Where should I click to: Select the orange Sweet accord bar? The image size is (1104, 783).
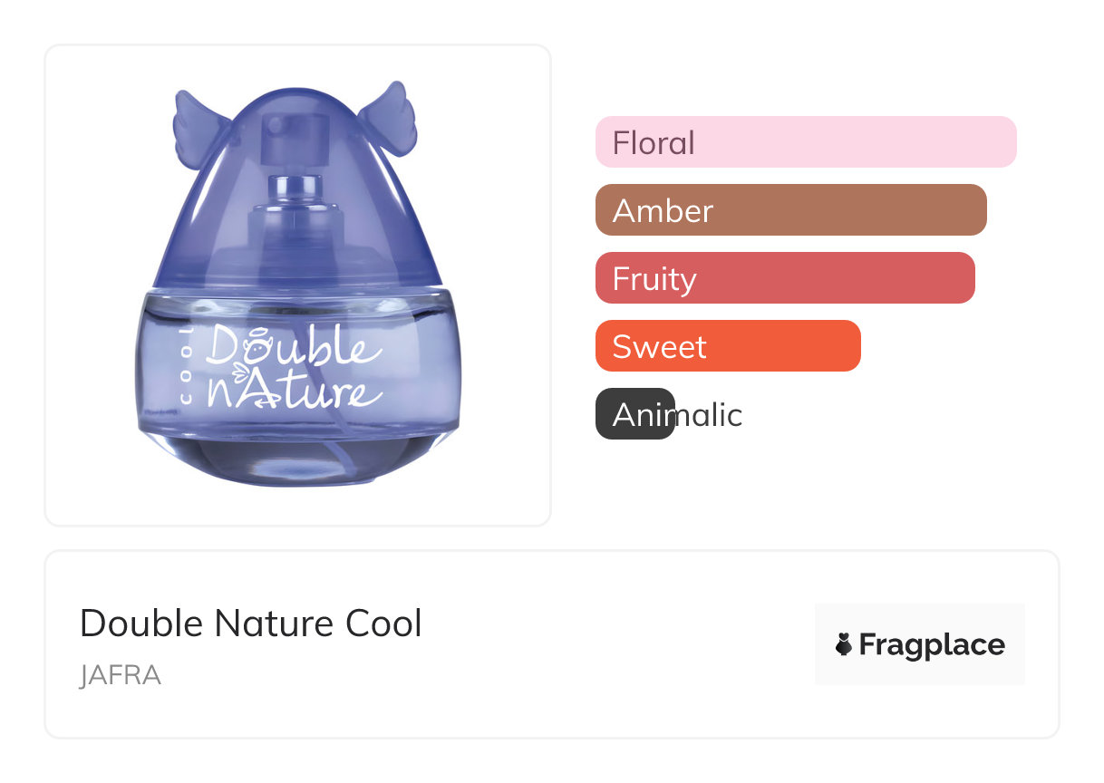tap(727, 346)
